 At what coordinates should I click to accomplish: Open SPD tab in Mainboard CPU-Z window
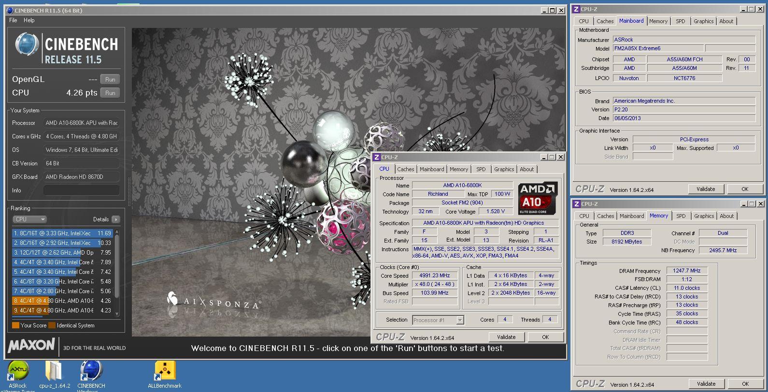pos(681,21)
